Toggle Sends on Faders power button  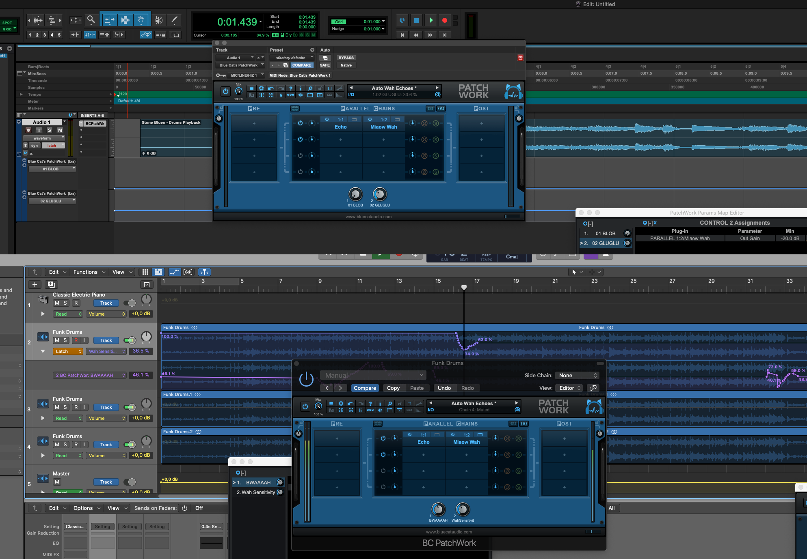point(184,508)
